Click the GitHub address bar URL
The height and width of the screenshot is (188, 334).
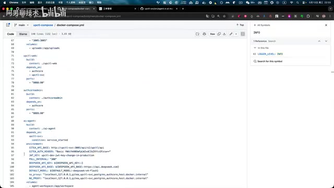(x=77, y=16)
